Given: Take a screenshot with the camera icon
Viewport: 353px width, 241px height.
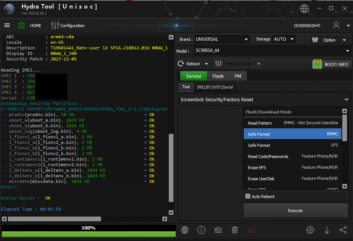Looking at the screenshot, I should (218, 230).
